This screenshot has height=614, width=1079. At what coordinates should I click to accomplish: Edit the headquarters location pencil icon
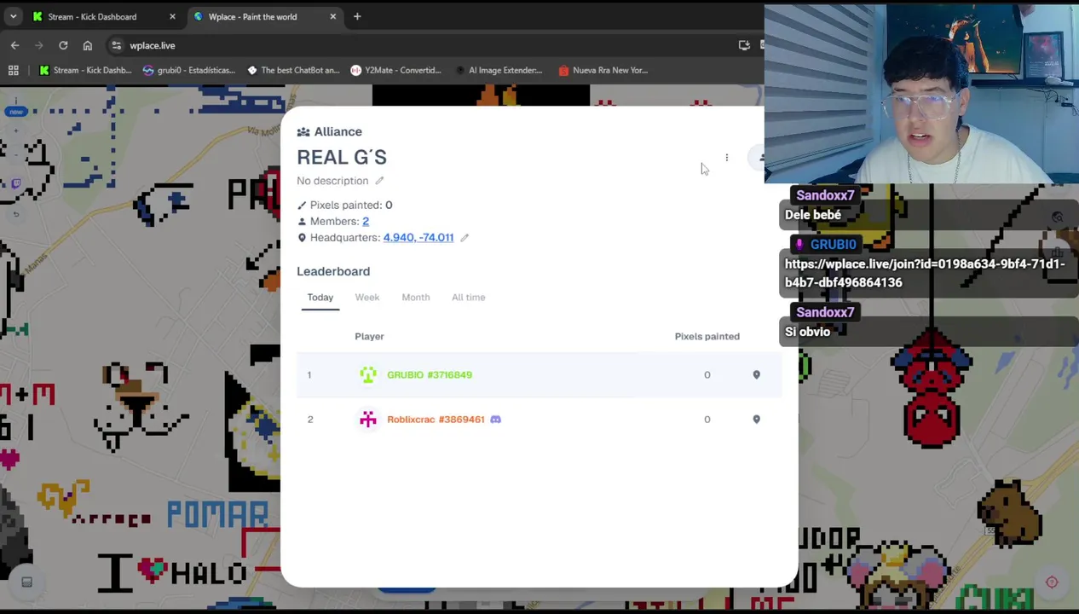click(x=464, y=238)
